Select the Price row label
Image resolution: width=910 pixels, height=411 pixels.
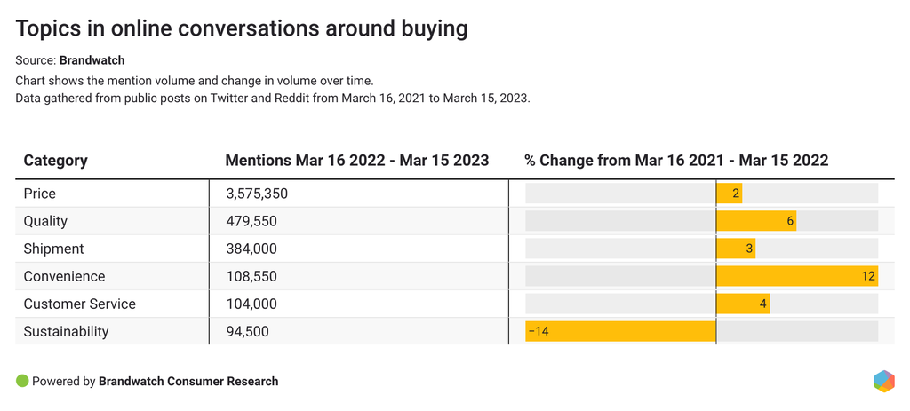tap(40, 194)
